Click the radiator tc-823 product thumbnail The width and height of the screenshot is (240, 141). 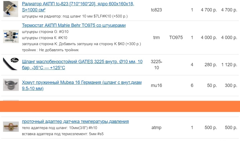11,9
